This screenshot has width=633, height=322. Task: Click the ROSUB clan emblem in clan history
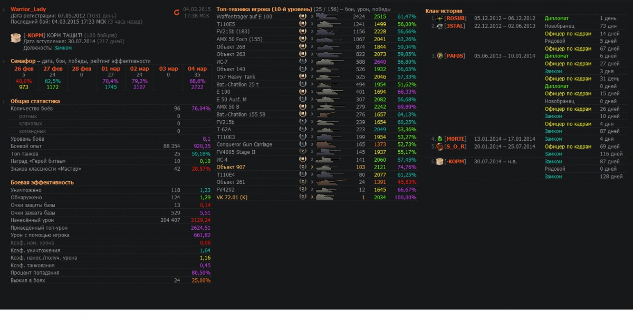(x=439, y=18)
